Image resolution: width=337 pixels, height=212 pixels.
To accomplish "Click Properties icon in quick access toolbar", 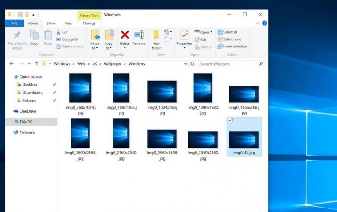I will click(x=20, y=15).
